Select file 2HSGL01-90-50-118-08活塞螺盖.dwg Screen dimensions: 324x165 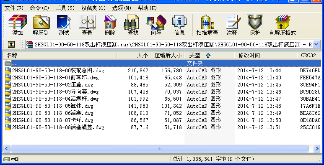(x=58, y=127)
